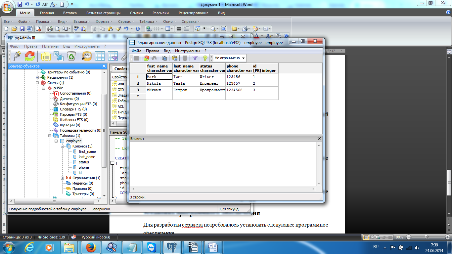Screen dimensions: 452x254
Task: Open filter funnel icon in data editor
Action: [195, 58]
